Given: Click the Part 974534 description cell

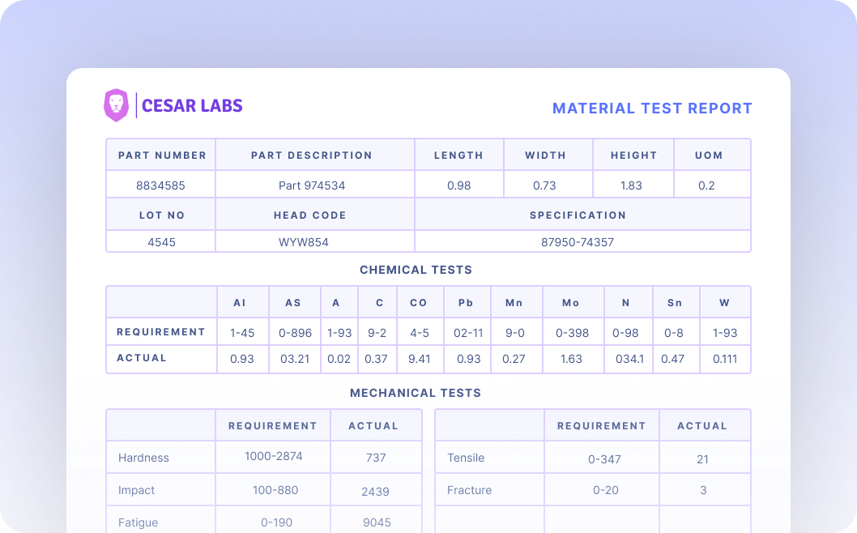Looking at the screenshot, I should 312,185.
